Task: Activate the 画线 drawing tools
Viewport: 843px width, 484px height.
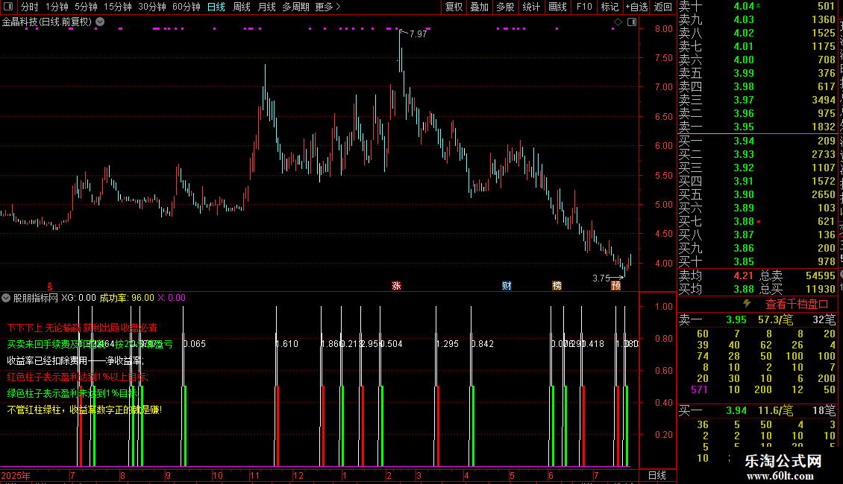Action: pos(557,7)
